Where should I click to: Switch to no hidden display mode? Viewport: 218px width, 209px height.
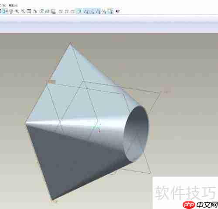pos(72,11)
